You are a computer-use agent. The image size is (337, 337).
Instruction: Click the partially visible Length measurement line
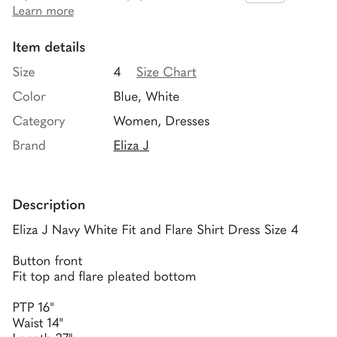click(x=43, y=335)
